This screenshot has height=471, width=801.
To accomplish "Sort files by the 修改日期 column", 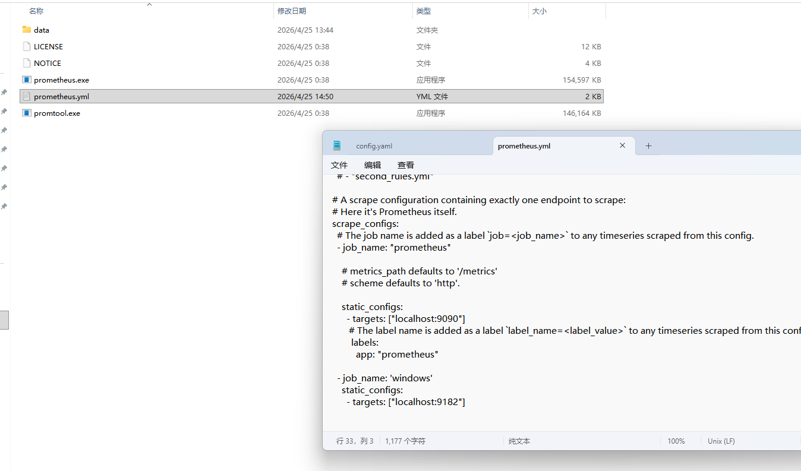I will tap(292, 11).
